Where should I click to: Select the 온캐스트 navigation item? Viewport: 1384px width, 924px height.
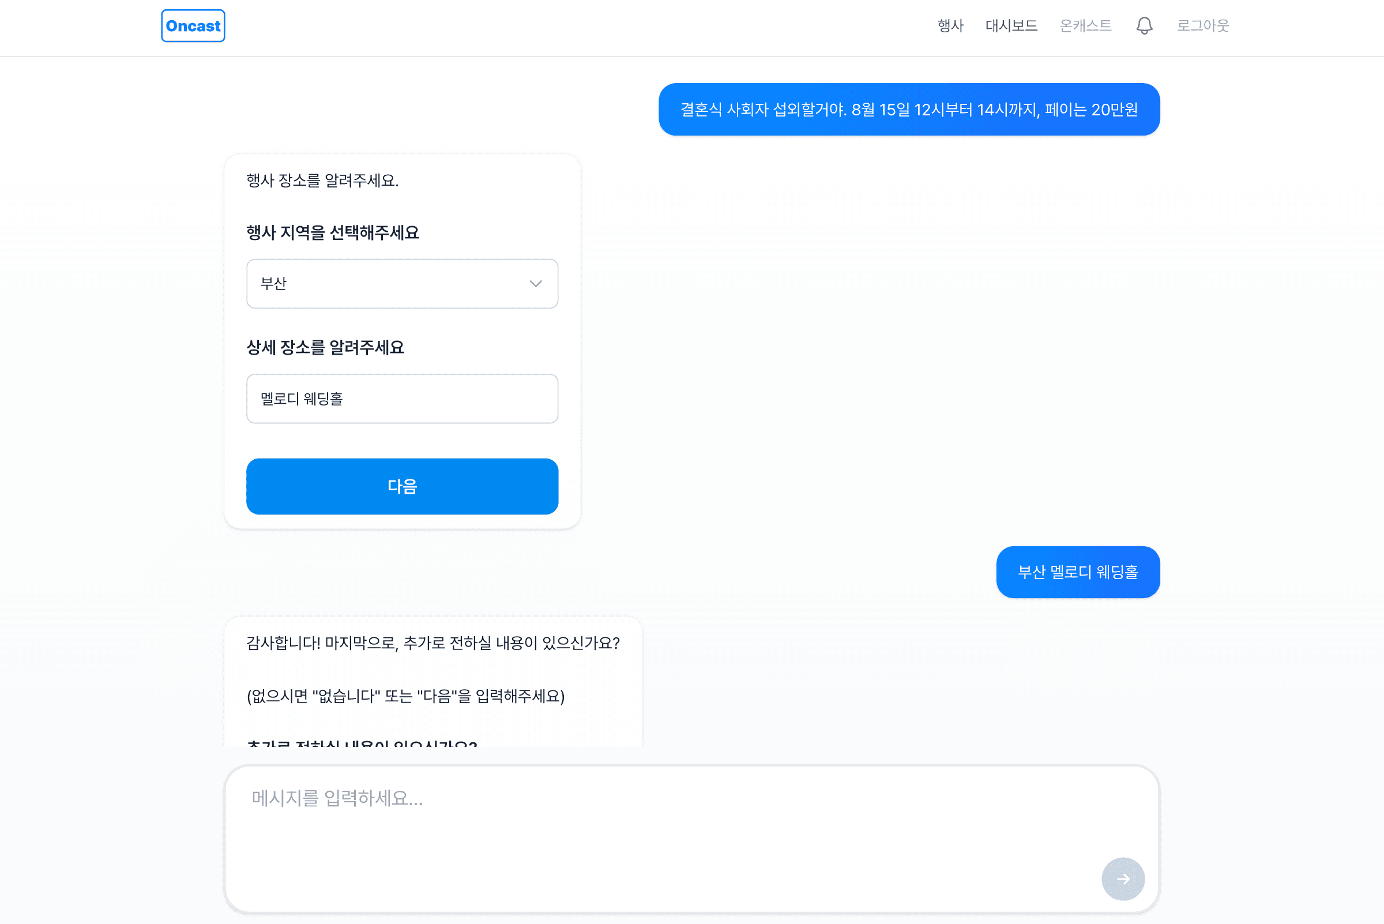1085,25
